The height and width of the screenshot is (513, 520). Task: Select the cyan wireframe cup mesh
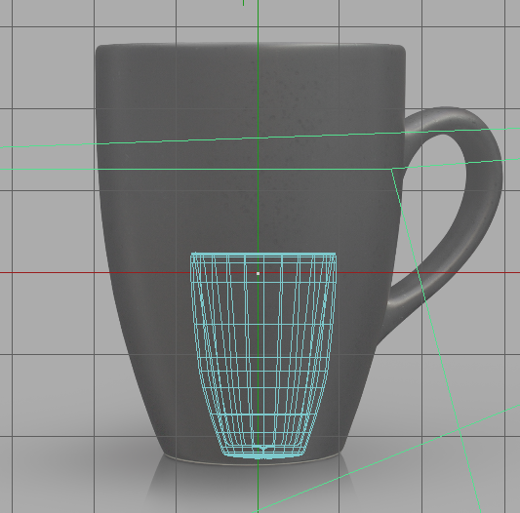click(263, 356)
